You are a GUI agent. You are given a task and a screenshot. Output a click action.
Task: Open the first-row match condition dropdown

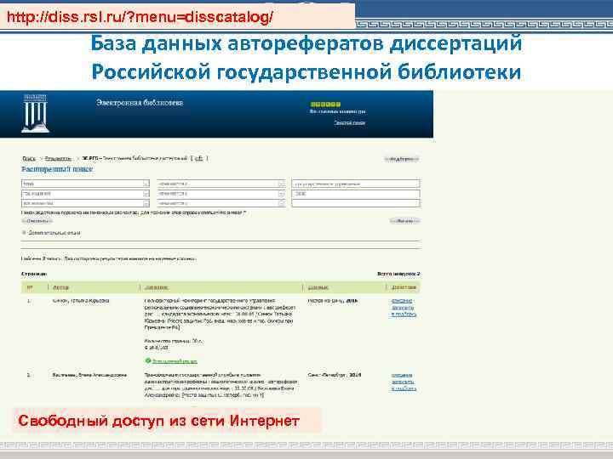(x=281, y=184)
